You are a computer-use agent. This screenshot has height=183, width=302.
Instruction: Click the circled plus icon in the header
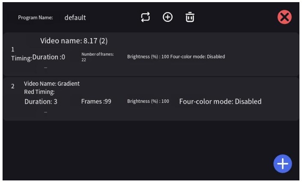(167, 17)
